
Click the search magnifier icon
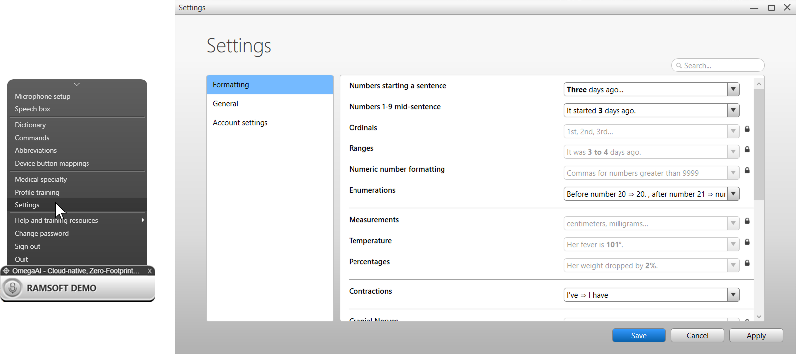coord(679,66)
